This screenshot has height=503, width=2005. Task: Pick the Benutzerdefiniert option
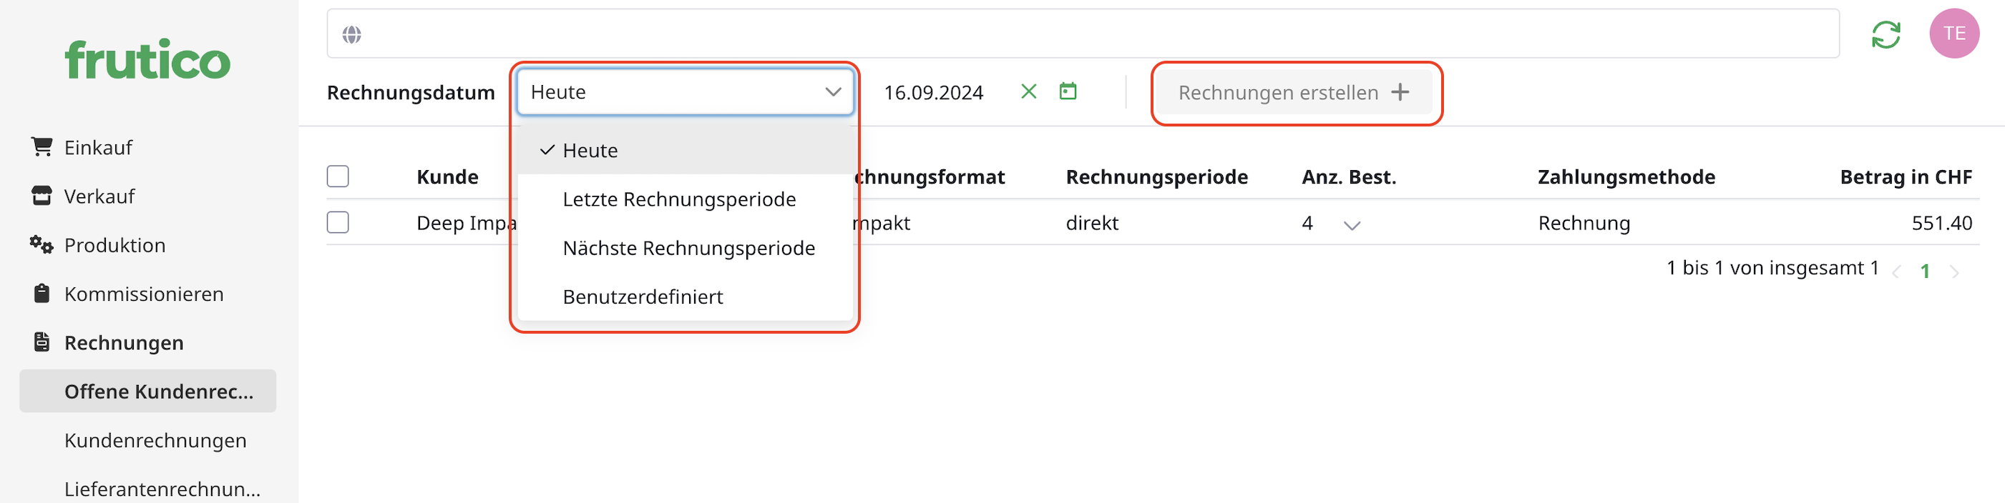(x=642, y=297)
